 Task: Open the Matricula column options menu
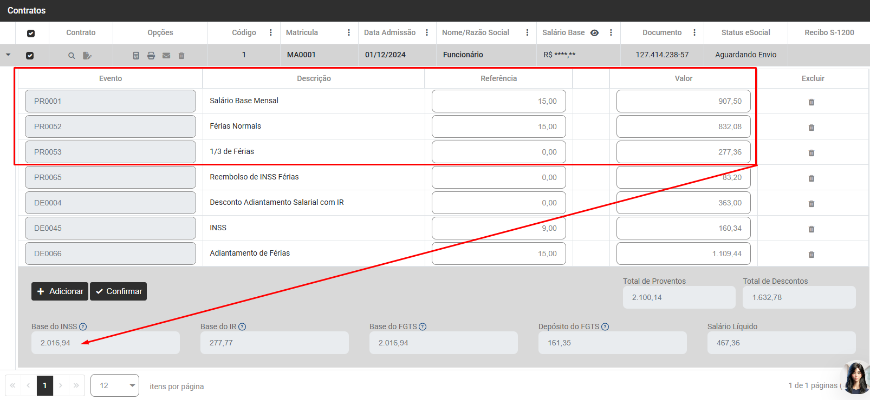click(x=349, y=32)
